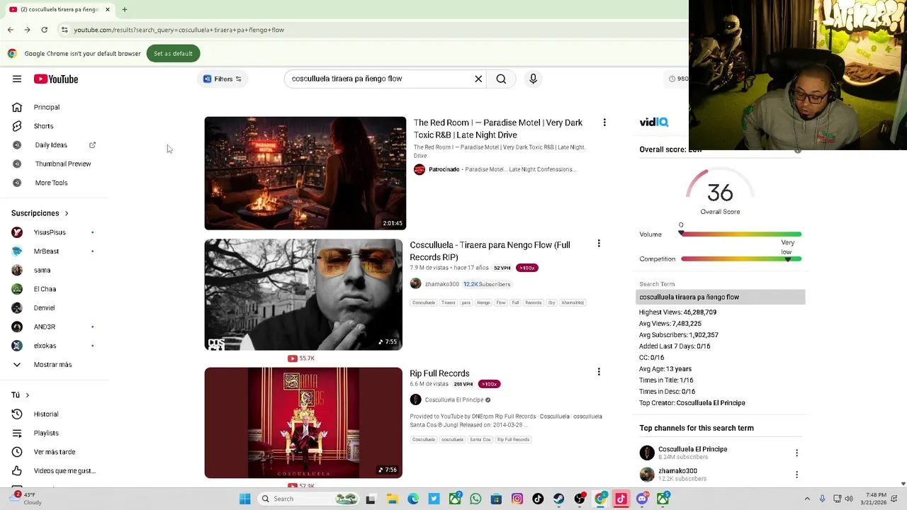Open El Chaa subscription channel

(x=45, y=289)
